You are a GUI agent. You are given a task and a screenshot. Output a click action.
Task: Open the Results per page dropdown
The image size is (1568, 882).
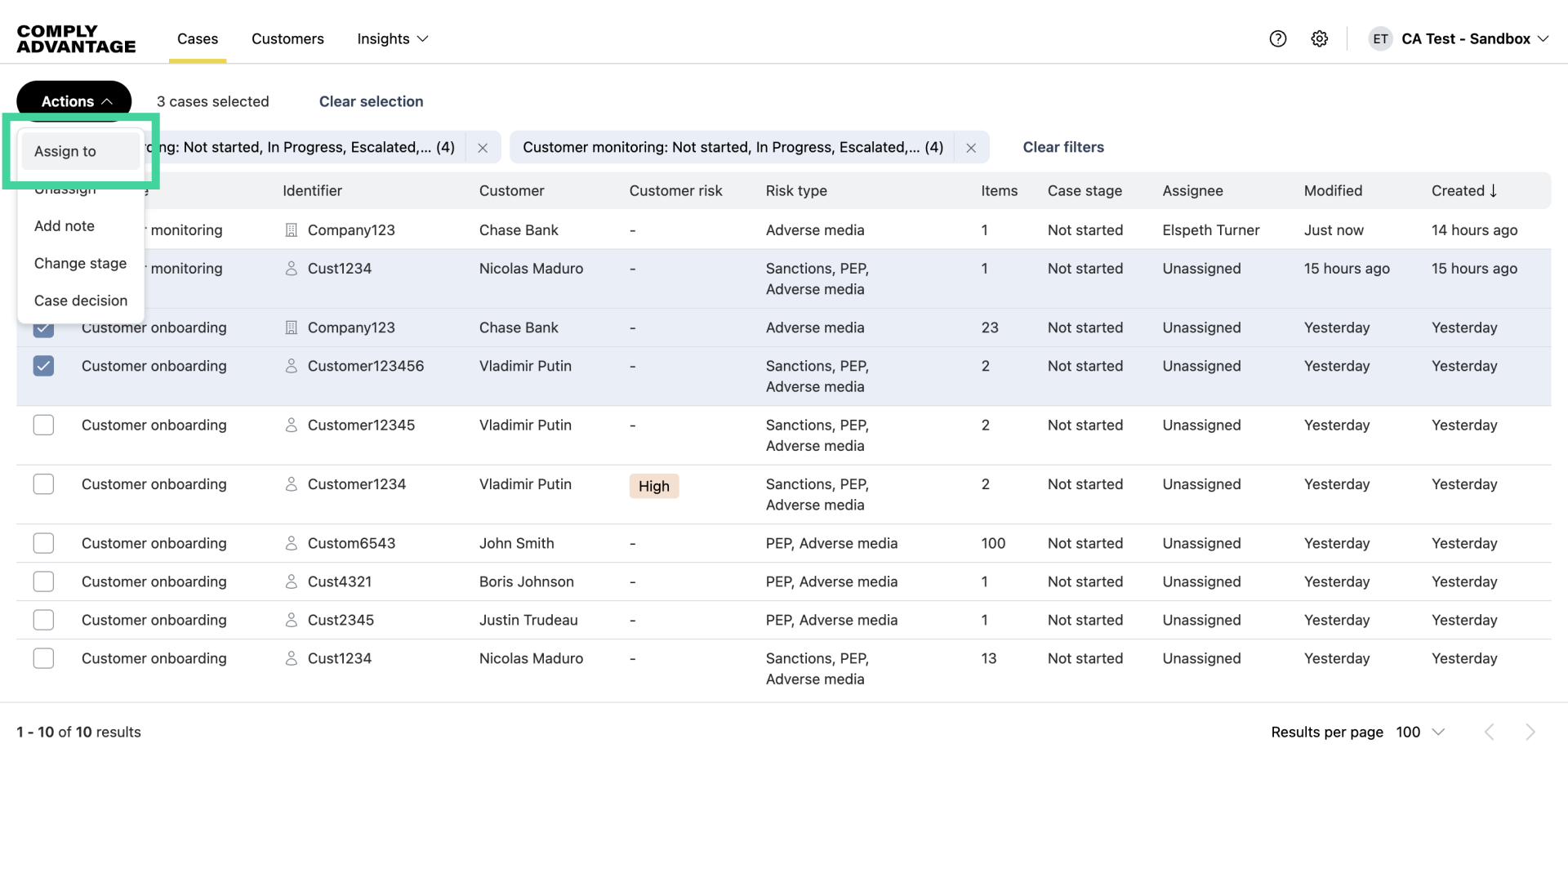[x=1421, y=732]
